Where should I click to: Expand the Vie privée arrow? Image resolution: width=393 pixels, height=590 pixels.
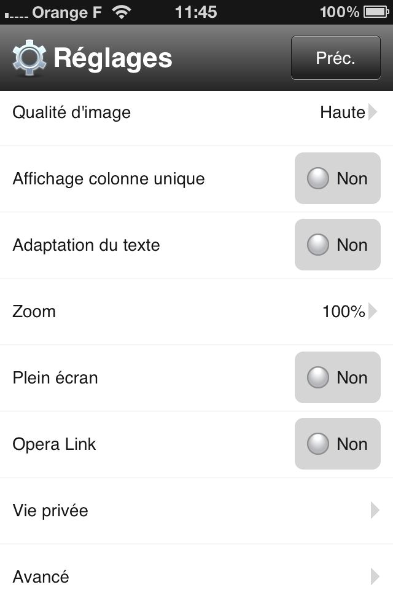click(375, 511)
